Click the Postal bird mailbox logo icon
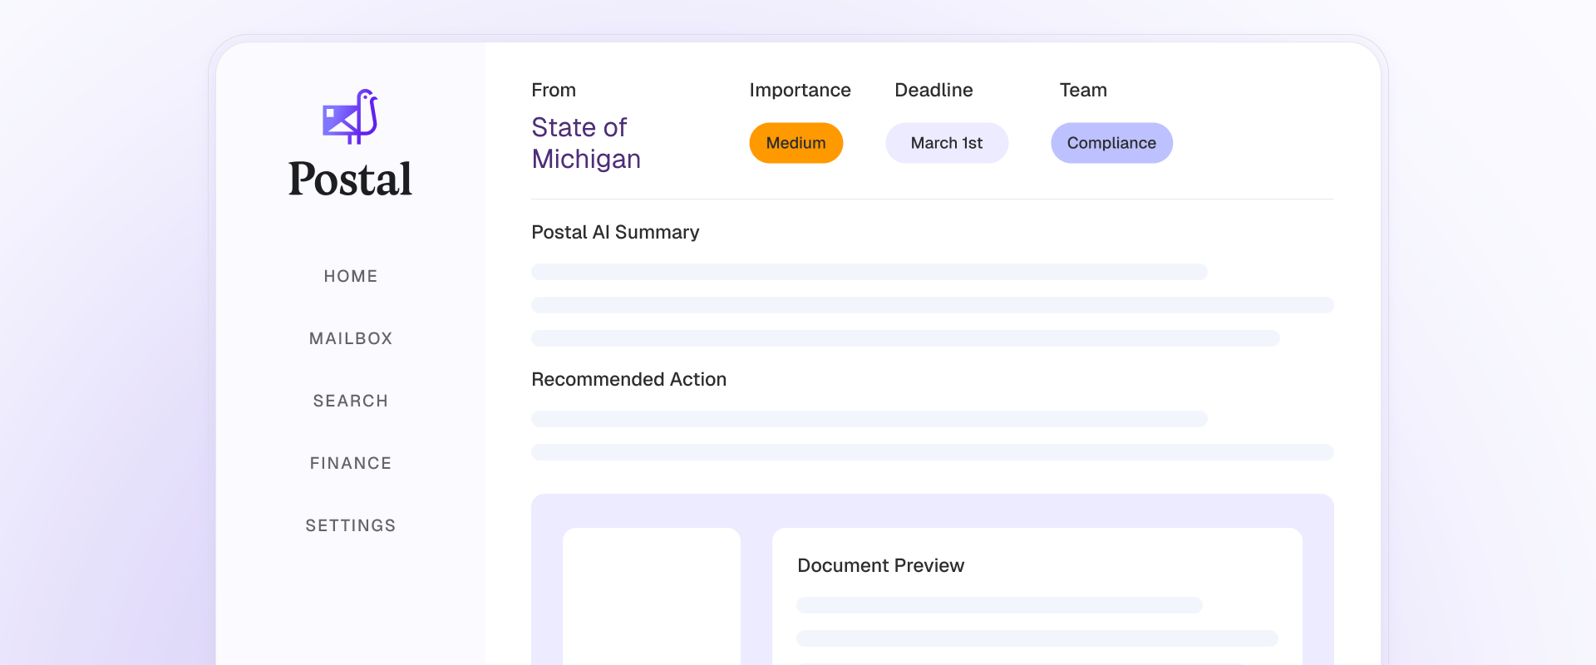1596x665 pixels. pos(350,116)
